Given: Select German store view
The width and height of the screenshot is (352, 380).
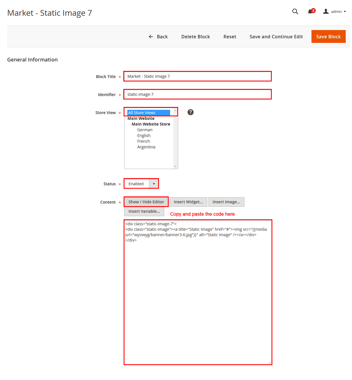Looking at the screenshot, I should click(x=145, y=130).
